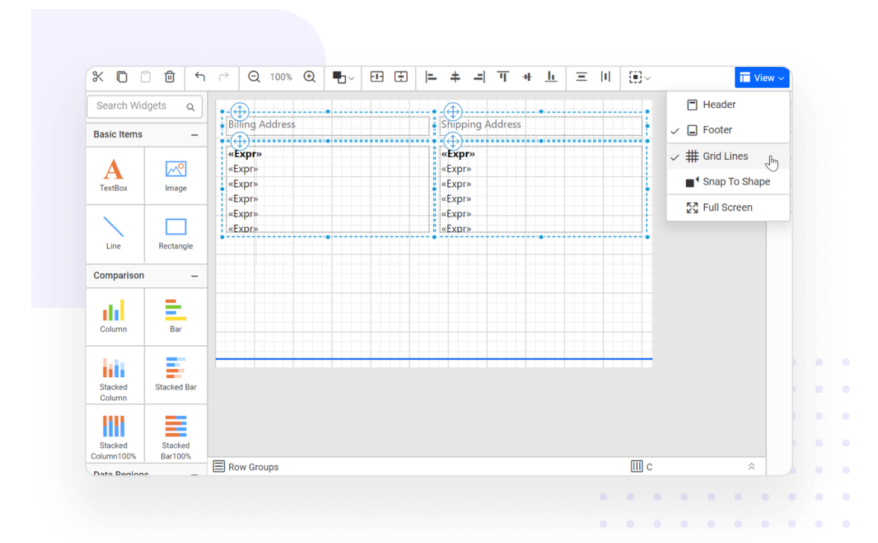This screenshot has width=878, height=543.
Task: Collapse the Basic Items section
Action: click(194, 135)
